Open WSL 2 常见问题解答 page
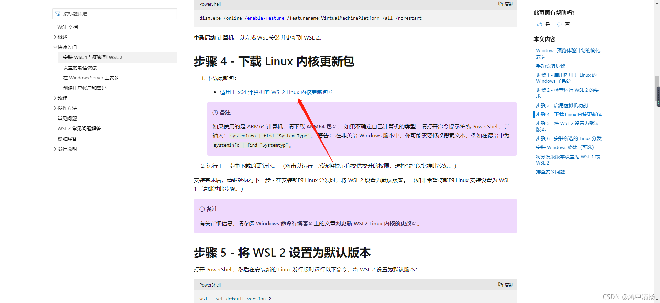The image size is (660, 303). pos(79,128)
